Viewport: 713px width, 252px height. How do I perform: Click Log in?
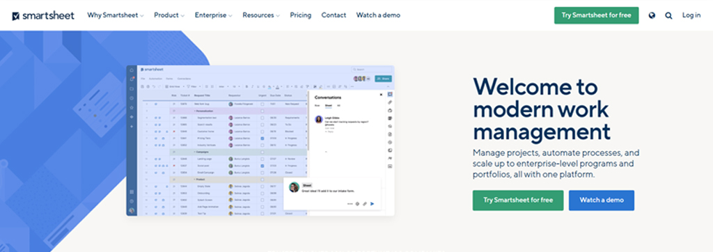(x=691, y=15)
